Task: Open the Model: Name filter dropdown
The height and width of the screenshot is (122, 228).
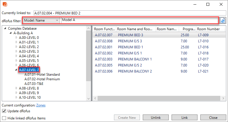Action: point(41,20)
